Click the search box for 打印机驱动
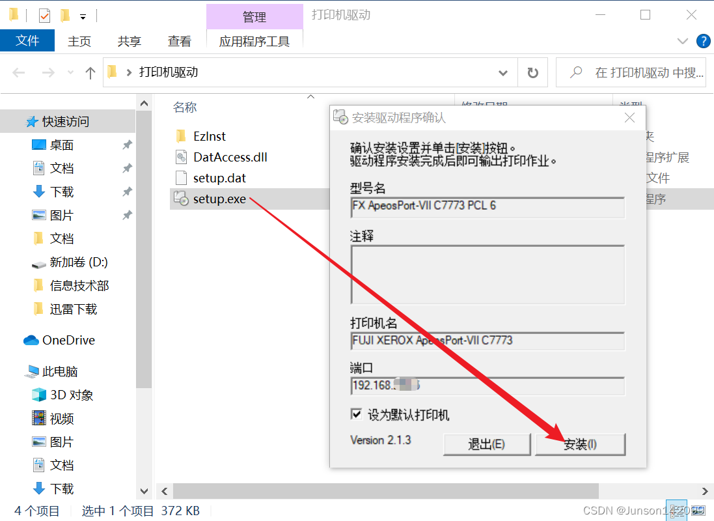This screenshot has height=521, width=714. 631,72
